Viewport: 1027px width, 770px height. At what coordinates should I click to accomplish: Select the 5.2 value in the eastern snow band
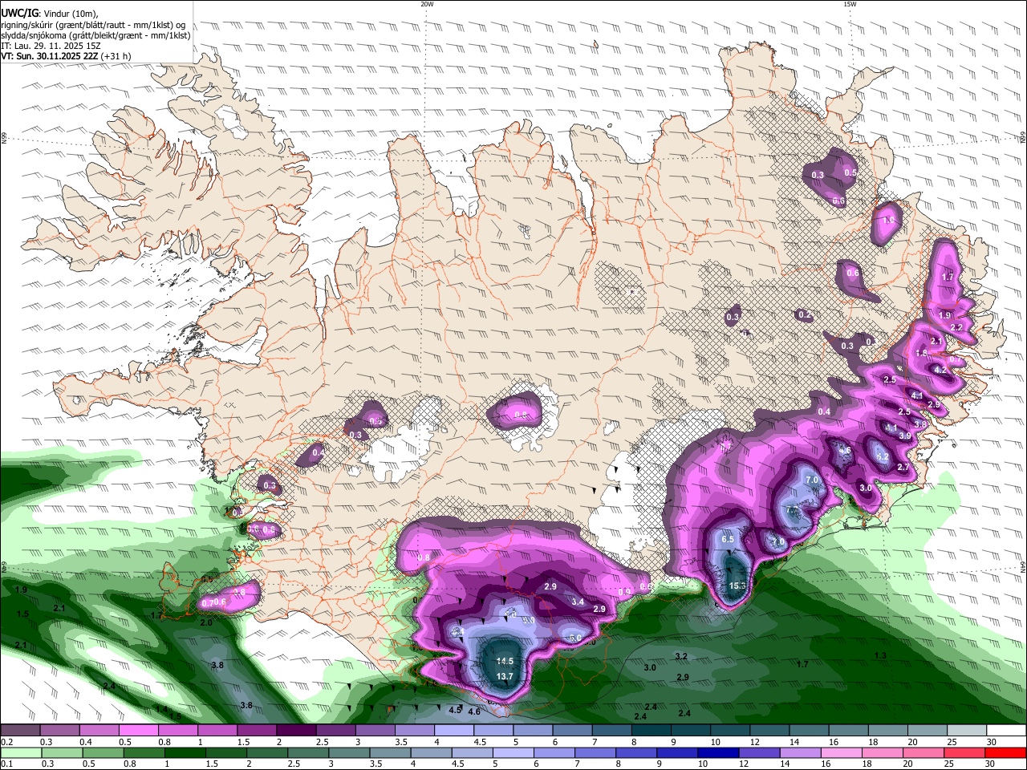click(x=883, y=457)
